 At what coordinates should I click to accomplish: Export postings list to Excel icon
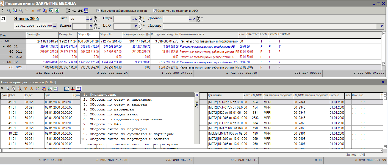(x=56, y=89)
